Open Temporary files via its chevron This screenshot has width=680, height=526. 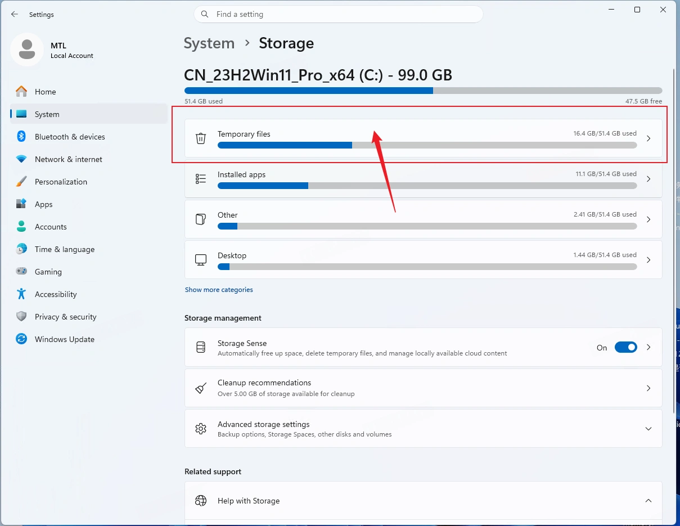click(649, 138)
